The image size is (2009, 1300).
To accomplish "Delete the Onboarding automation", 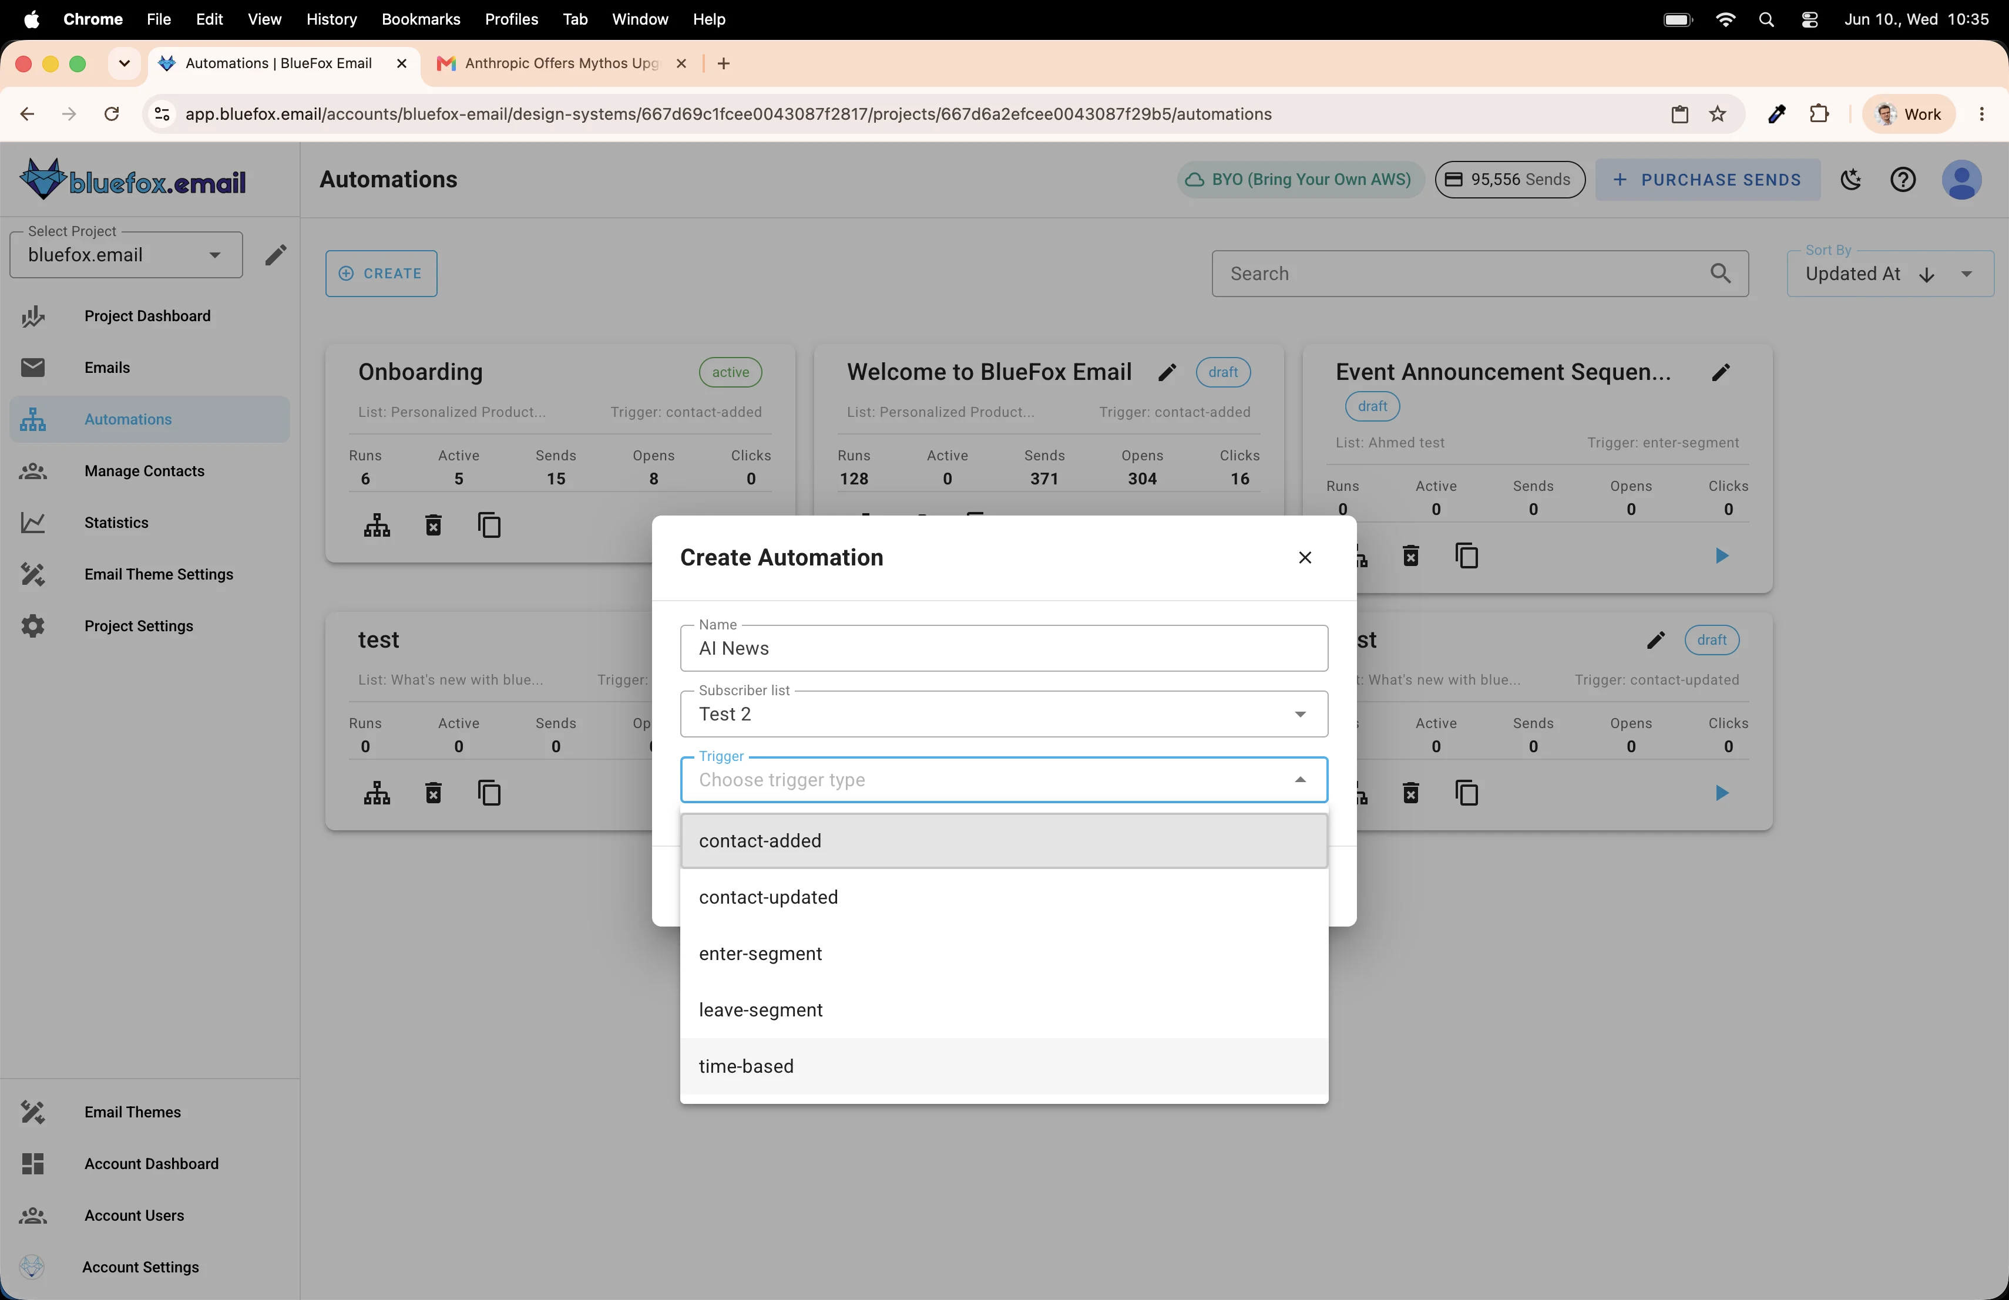I will click(433, 526).
